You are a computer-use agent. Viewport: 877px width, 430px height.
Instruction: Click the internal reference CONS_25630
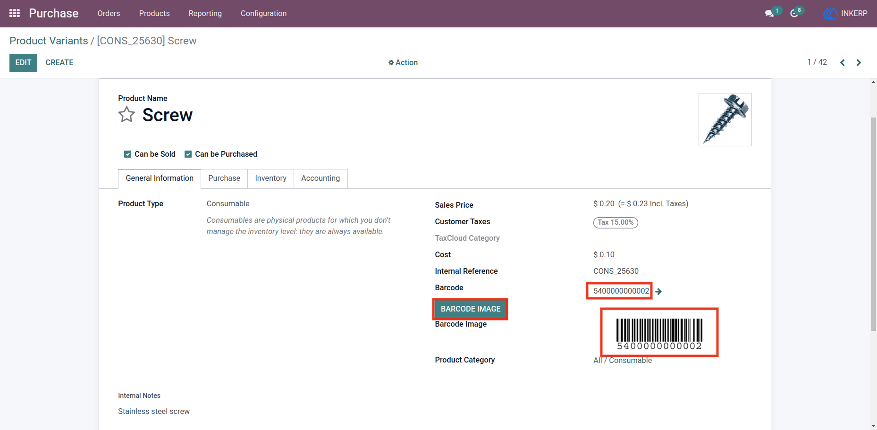pyautogui.click(x=616, y=271)
